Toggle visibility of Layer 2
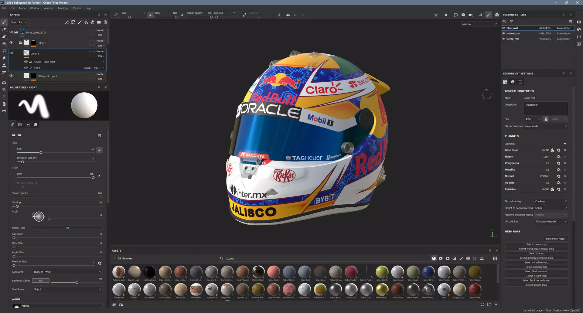This screenshot has height=313, width=583. click(11, 53)
